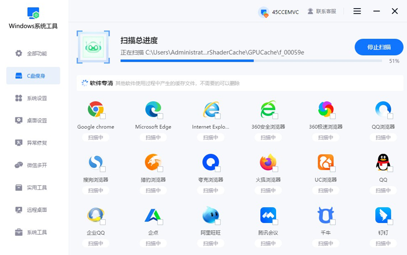Click the 软件专清 loading spinner icon
This screenshot has height=255, width=407.
click(x=85, y=83)
